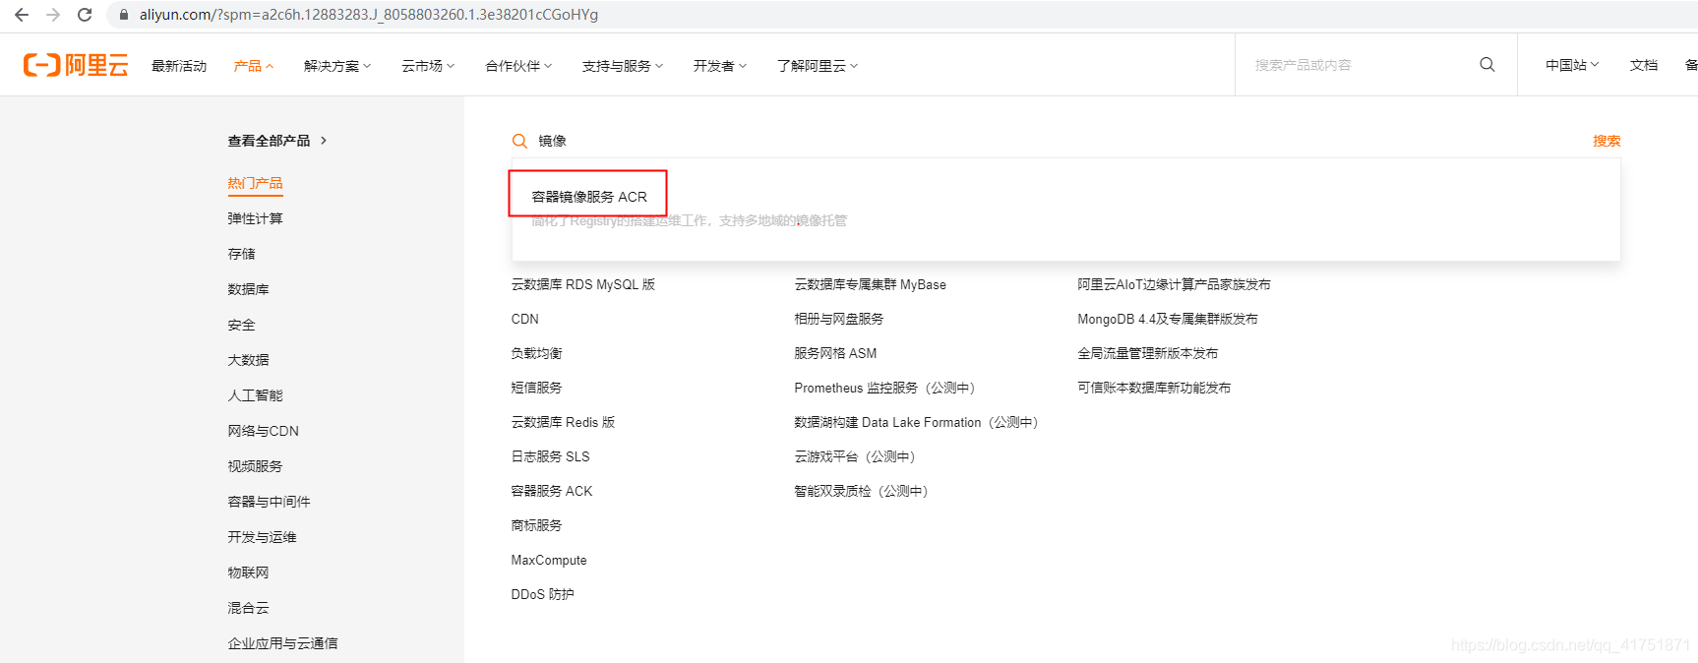Open 最新活动 menu item
This screenshot has width=1698, height=663.
[x=179, y=66]
